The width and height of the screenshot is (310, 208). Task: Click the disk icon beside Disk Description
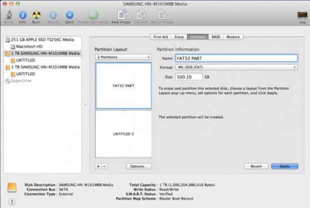pos(12,188)
